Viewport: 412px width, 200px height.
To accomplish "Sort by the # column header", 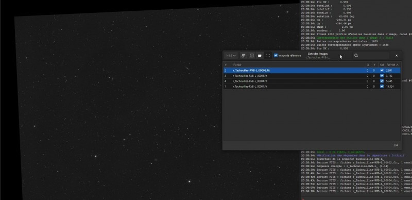I will point(228,65).
